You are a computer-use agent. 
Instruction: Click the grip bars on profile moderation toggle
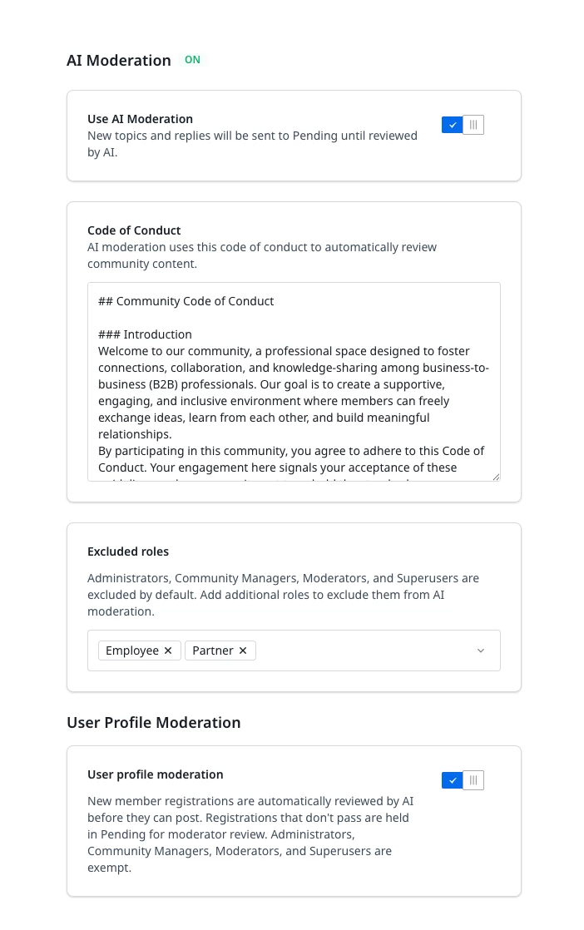pos(473,780)
